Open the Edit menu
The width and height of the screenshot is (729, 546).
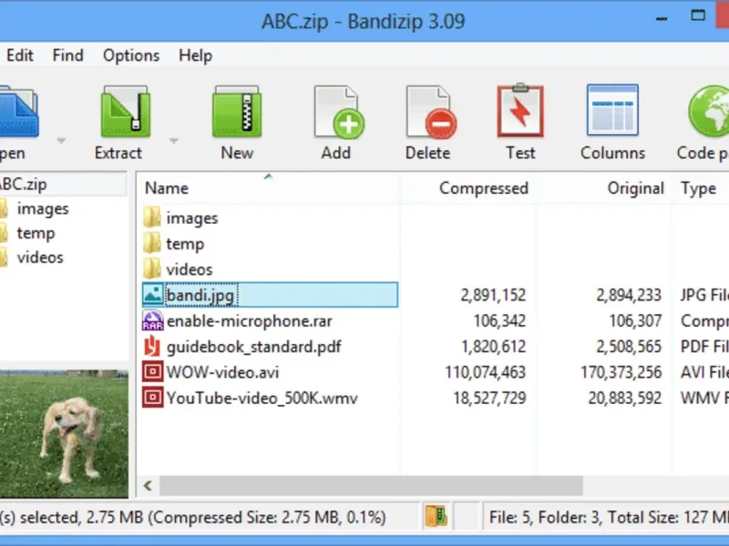pyautogui.click(x=19, y=56)
